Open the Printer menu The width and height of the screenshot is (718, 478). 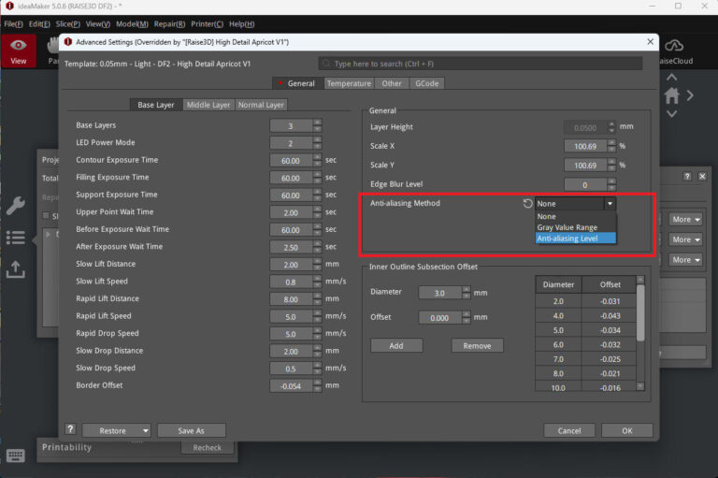207,23
